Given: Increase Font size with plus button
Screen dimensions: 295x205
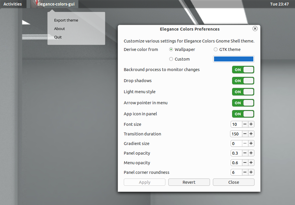Looking at the screenshot, I should coord(251,124).
